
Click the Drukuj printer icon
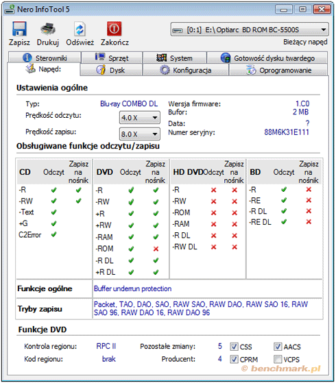(x=48, y=29)
